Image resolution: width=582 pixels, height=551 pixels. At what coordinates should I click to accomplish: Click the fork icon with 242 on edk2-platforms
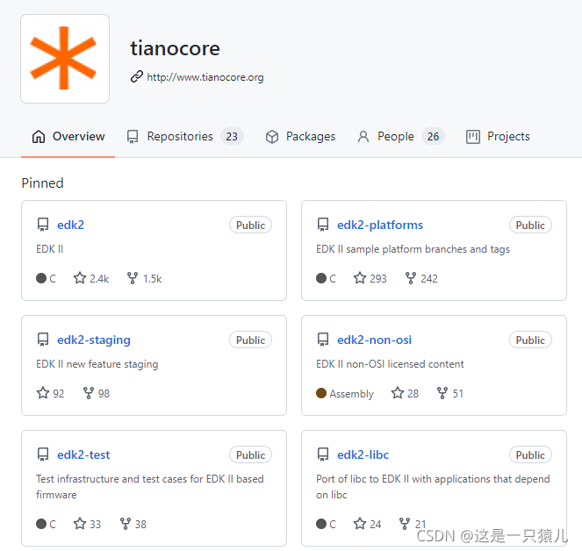click(411, 278)
